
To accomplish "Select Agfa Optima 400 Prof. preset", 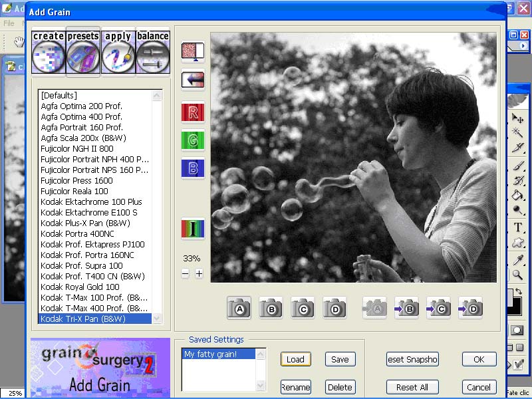I will 95,117.
